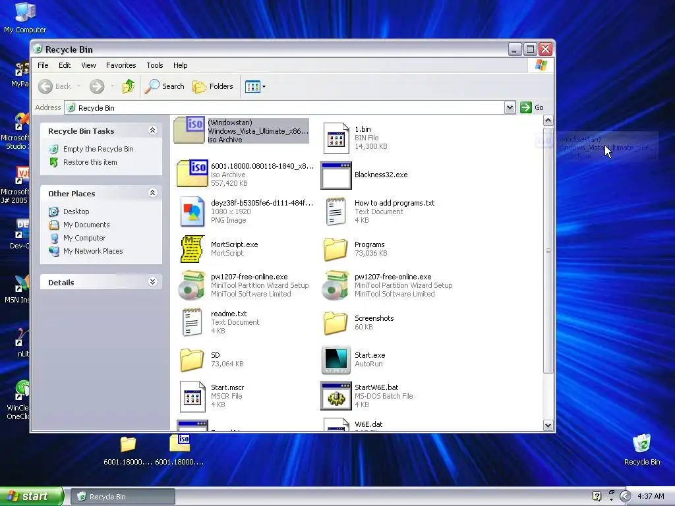Select the first pw1207-free-online.exe icon

(x=192, y=285)
